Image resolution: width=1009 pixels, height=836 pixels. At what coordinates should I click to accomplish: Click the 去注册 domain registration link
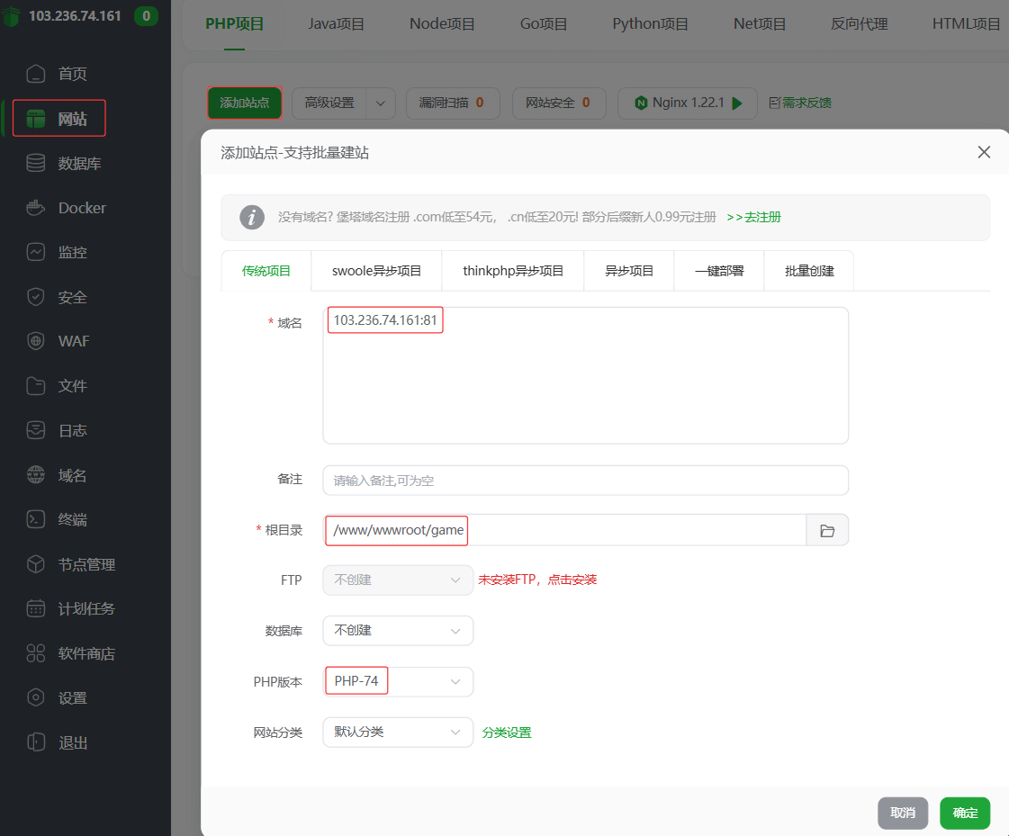pos(754,217)
